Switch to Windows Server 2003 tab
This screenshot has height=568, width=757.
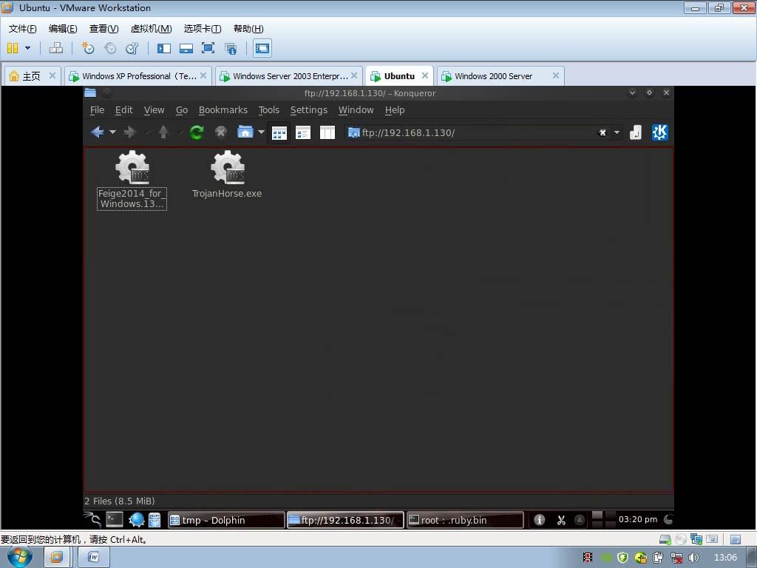click(x=289, y=76)
